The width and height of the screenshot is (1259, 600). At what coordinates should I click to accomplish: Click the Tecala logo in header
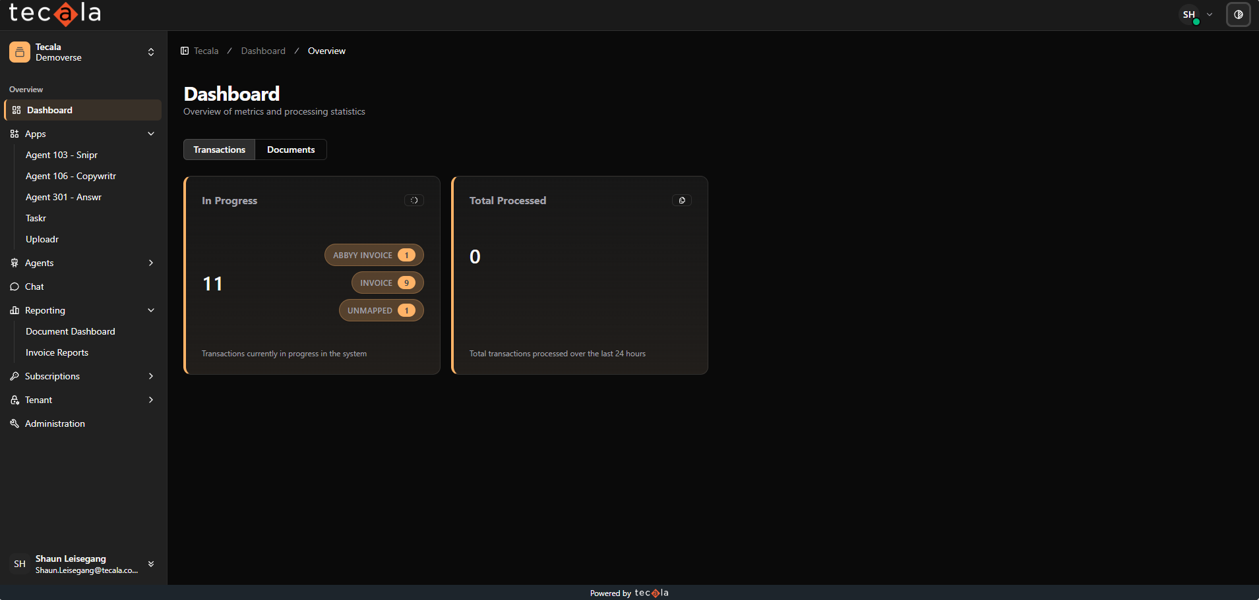point(55,13)
